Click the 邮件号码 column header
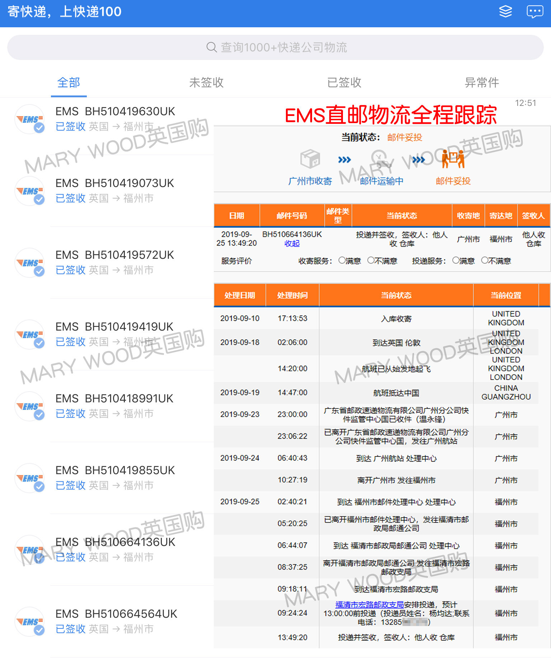This screenshot has height=659, width=551. (x=292, y=215)
